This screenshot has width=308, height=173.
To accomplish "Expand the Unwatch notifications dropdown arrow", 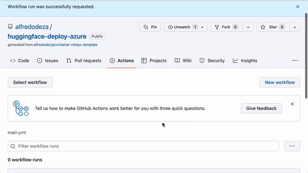I will click(202, 27).
